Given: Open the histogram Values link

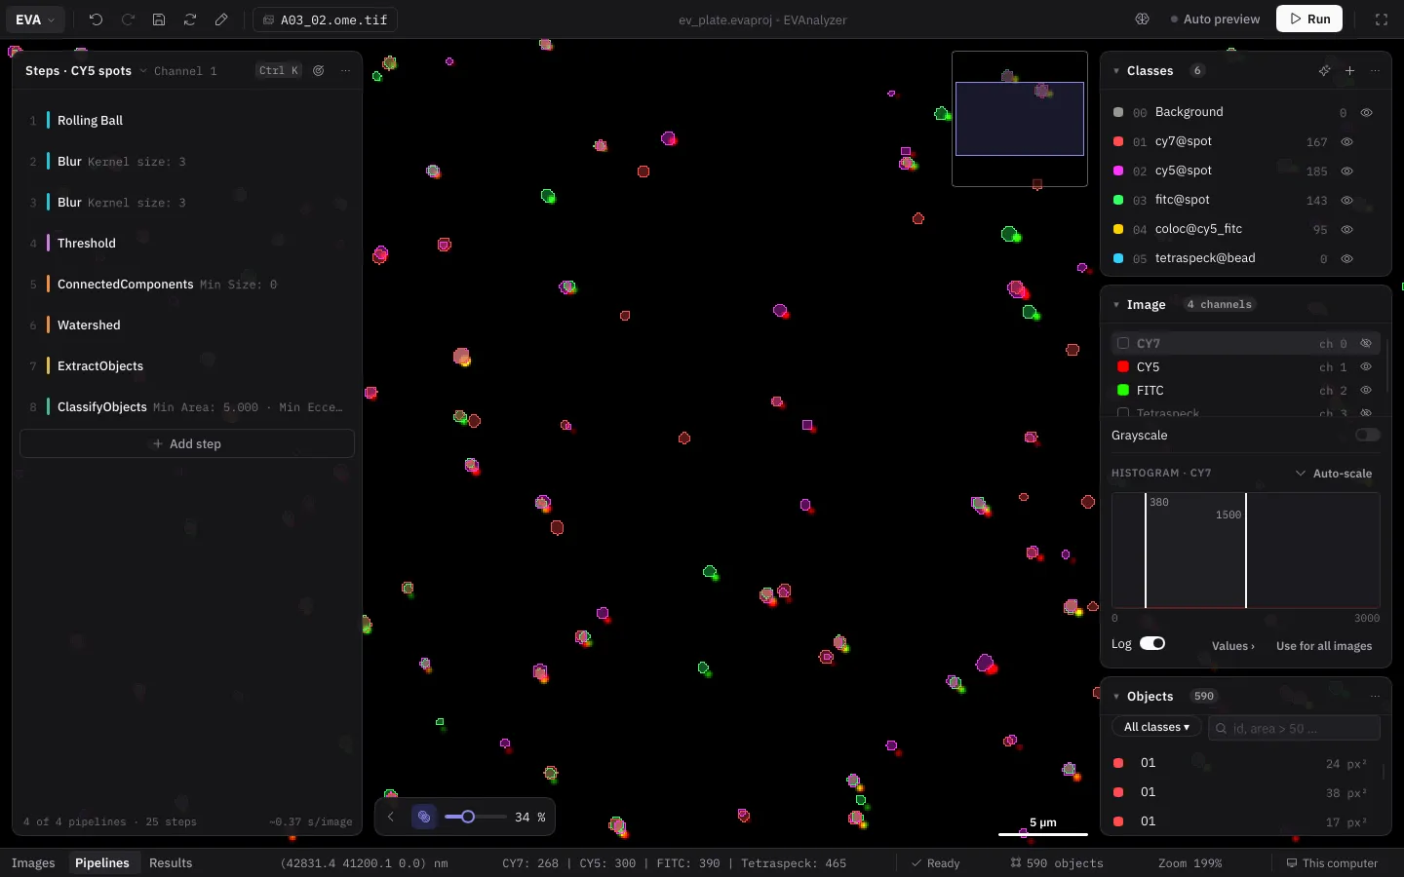Looking at the screenshot, I should [1233, 646].
